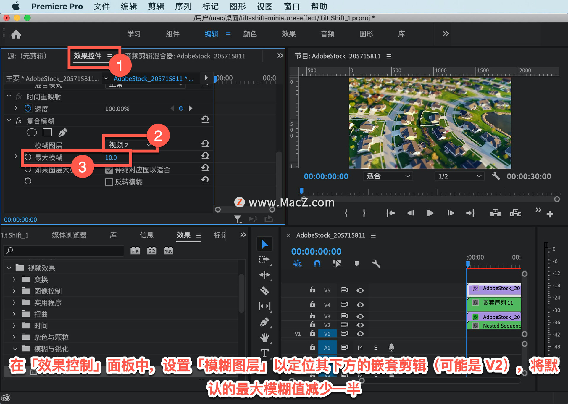Reset the 最大模糊 parameter
568x404 pixels.
pyautogui.click(x=205, y=156)
